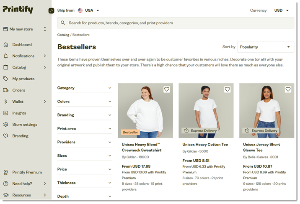
Task: Expand the Thickness filter
Action: coord(85,183)
